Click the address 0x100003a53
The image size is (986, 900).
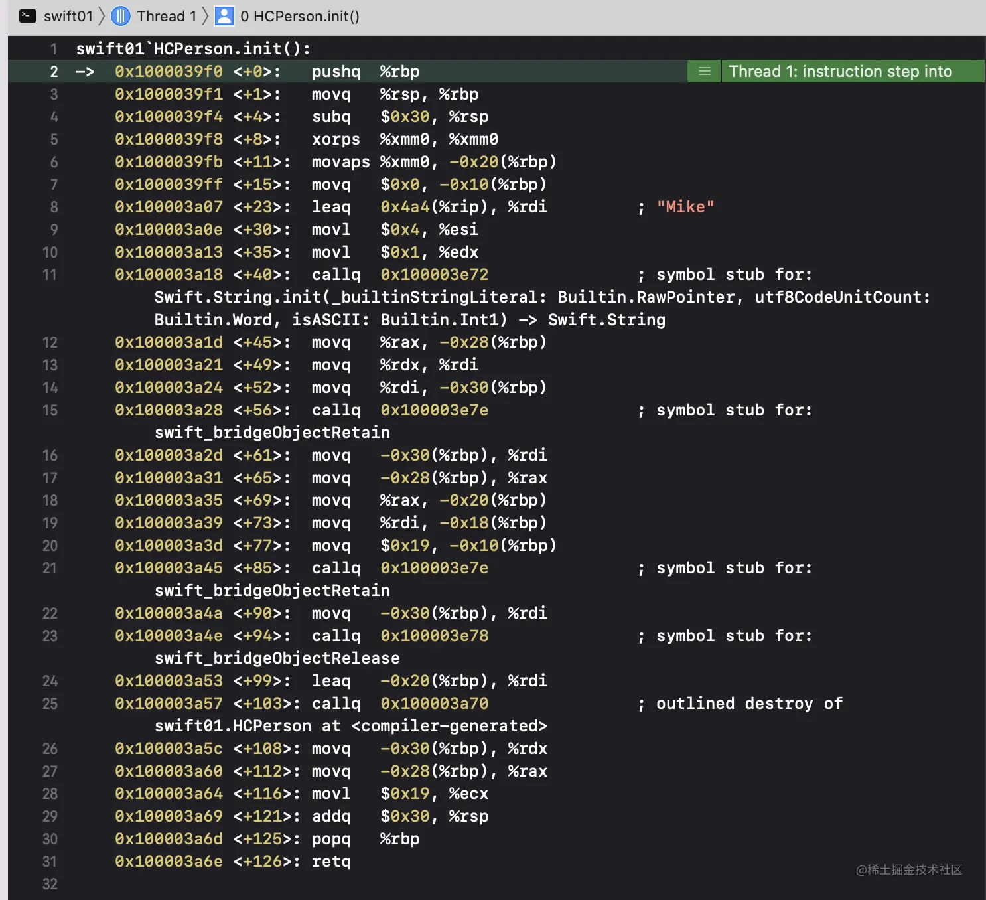click(169, 681)
